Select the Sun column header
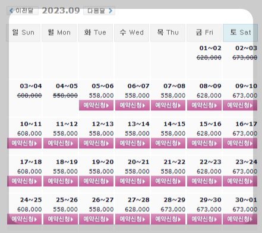This screenshot has height=233, width=262. coord(23,33)
